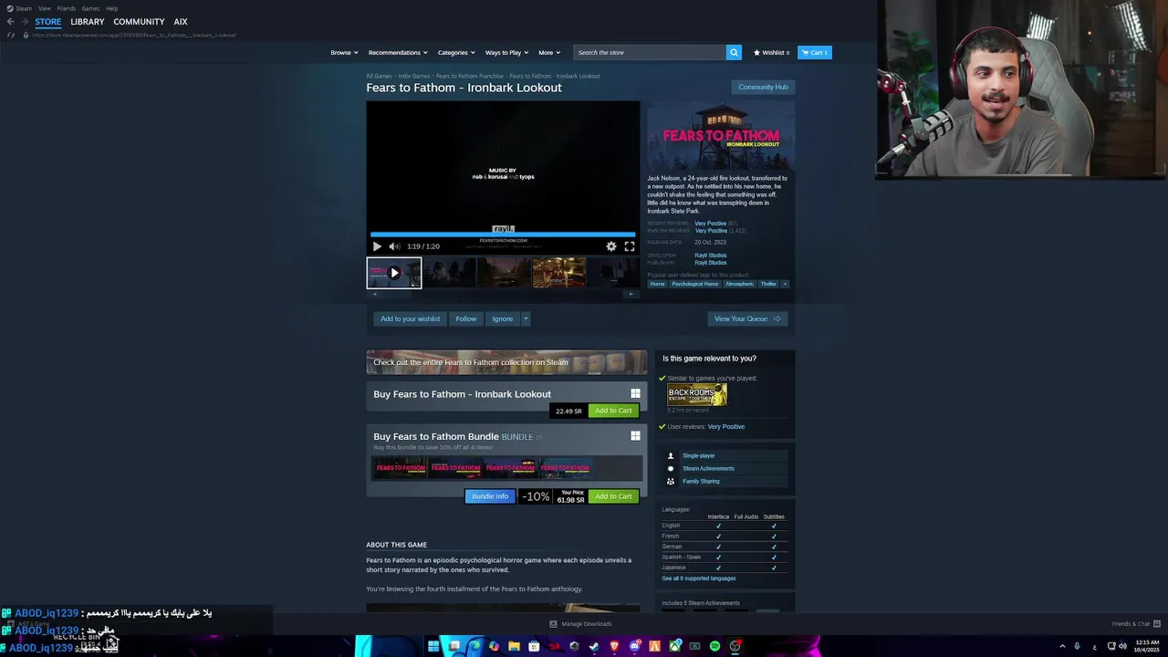Add Ironbark Lookout 22.49 SR to cart

(613, 411)
